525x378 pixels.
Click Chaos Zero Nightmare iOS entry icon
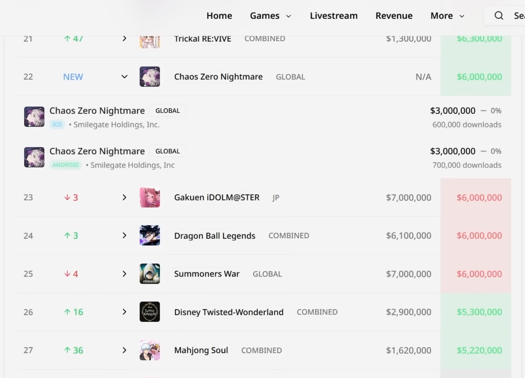click(x=34, y=117)
